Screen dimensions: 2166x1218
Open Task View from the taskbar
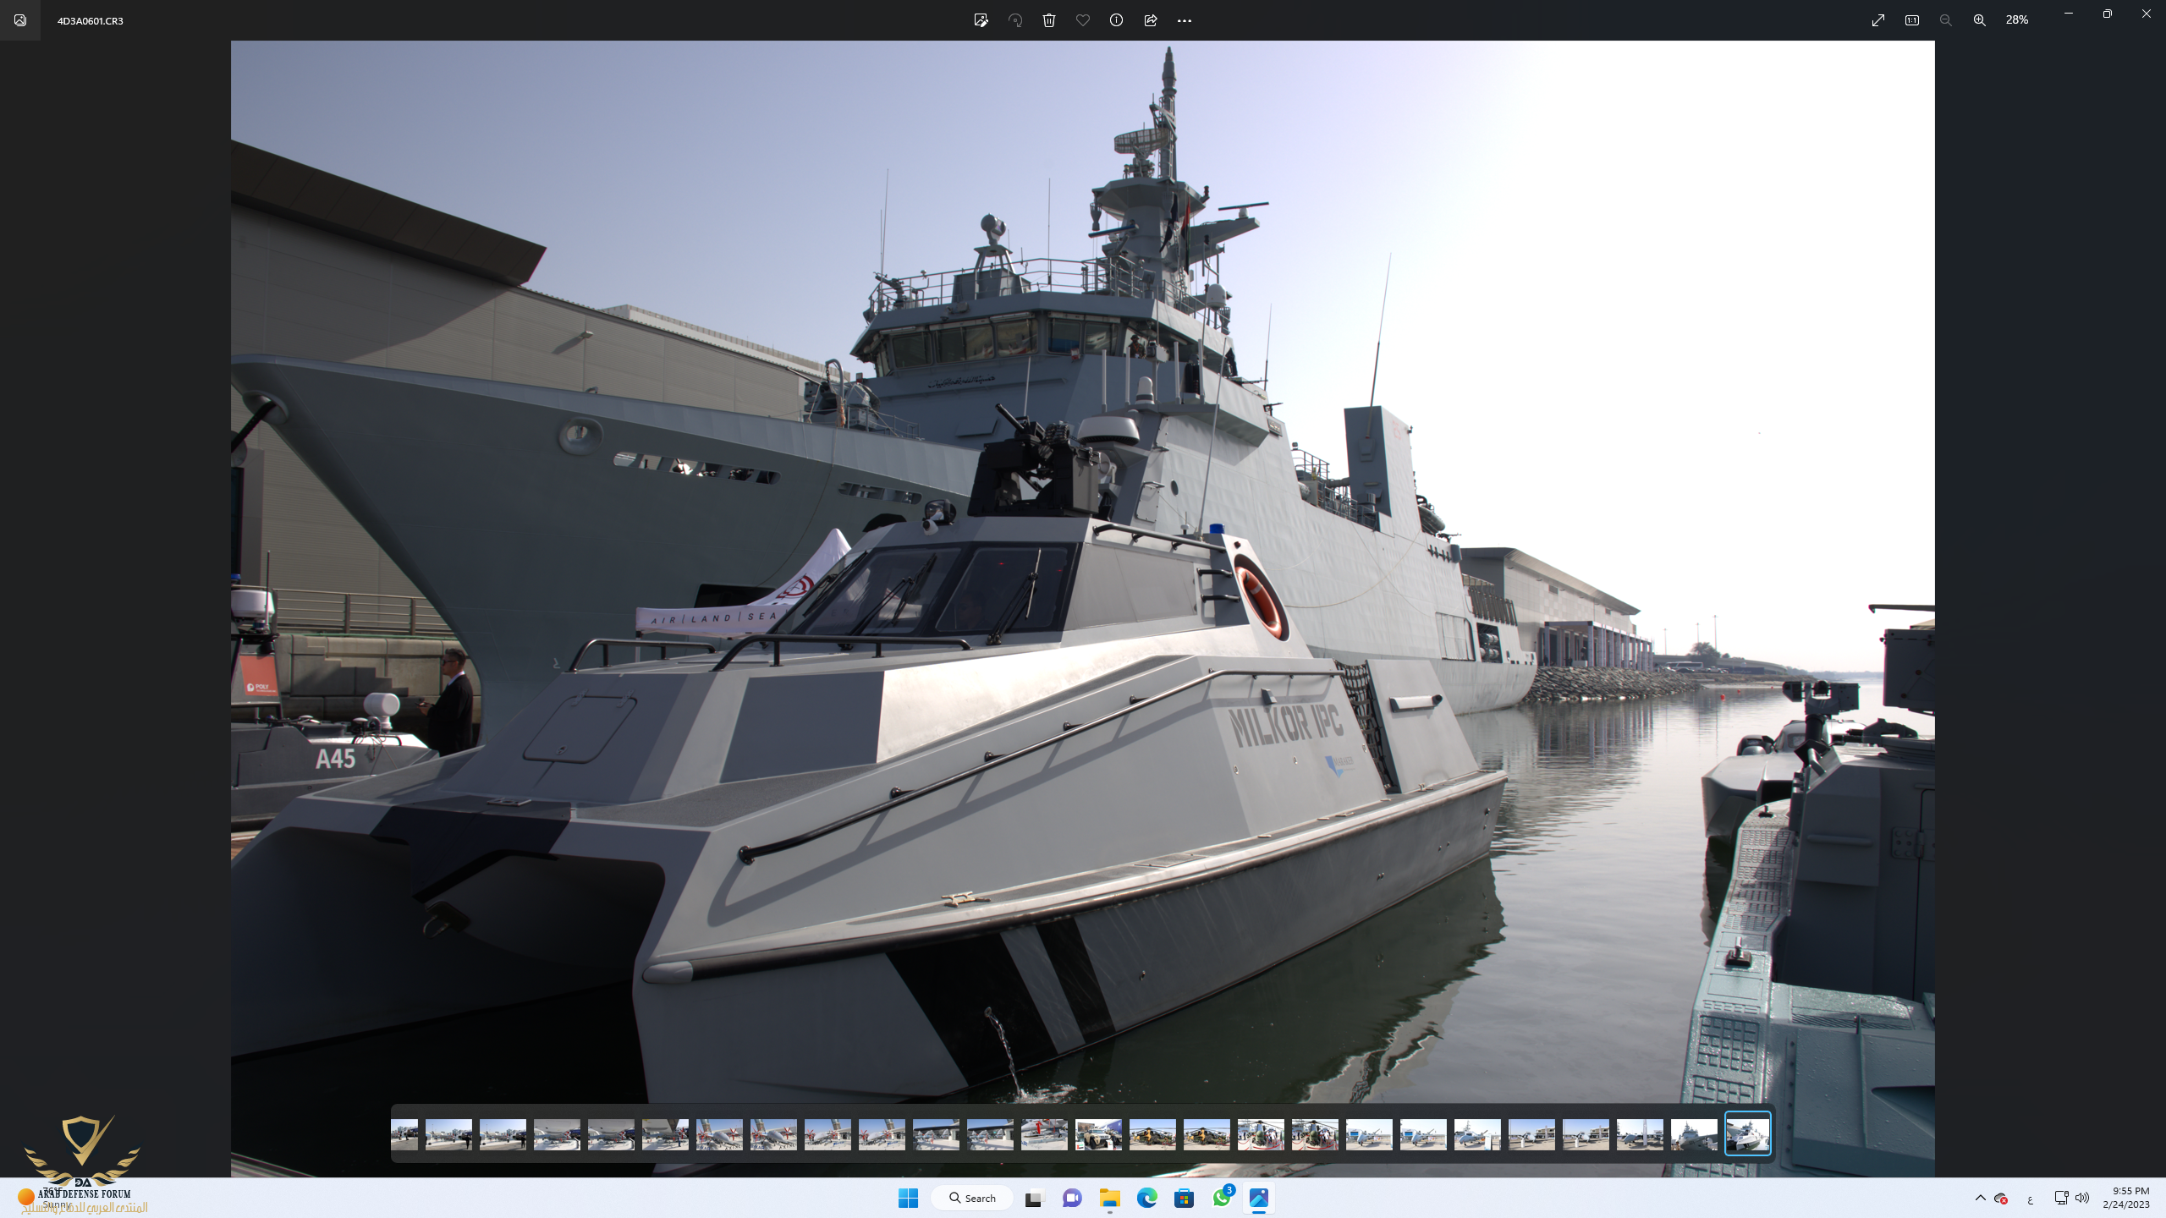[1034, 1198]
